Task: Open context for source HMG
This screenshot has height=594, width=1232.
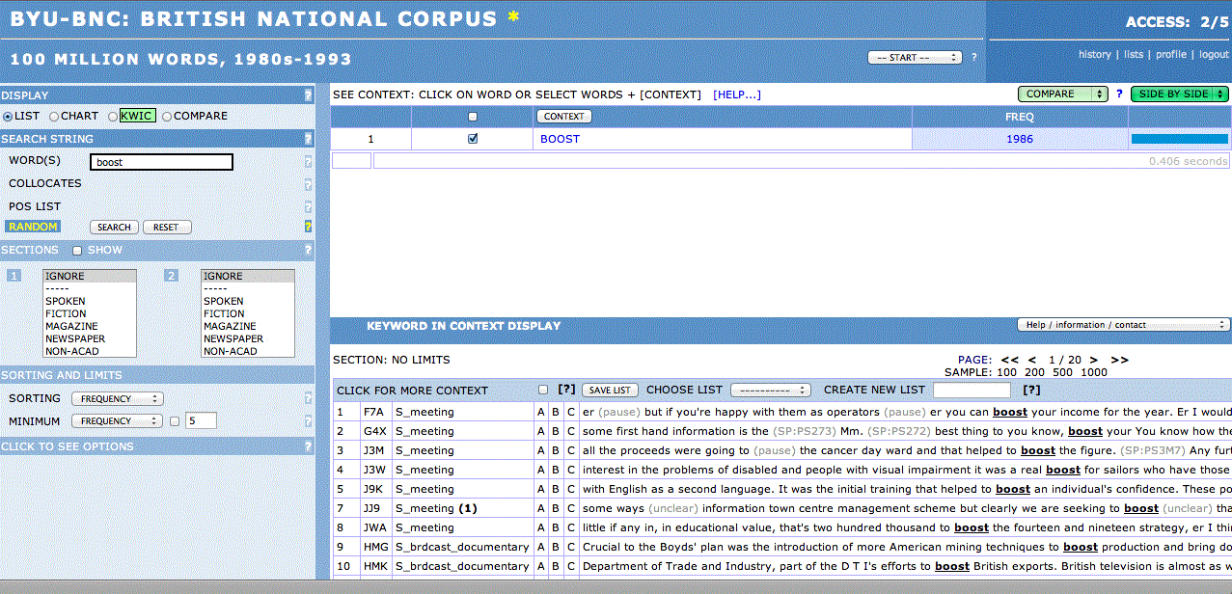Action: coord(375,547)
